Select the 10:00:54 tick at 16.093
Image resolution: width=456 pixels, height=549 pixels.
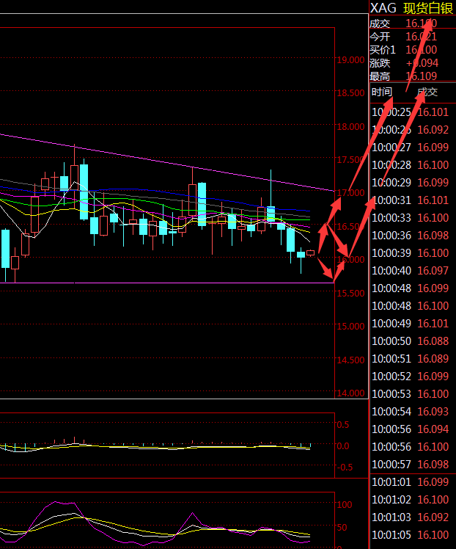pos(411,412)
